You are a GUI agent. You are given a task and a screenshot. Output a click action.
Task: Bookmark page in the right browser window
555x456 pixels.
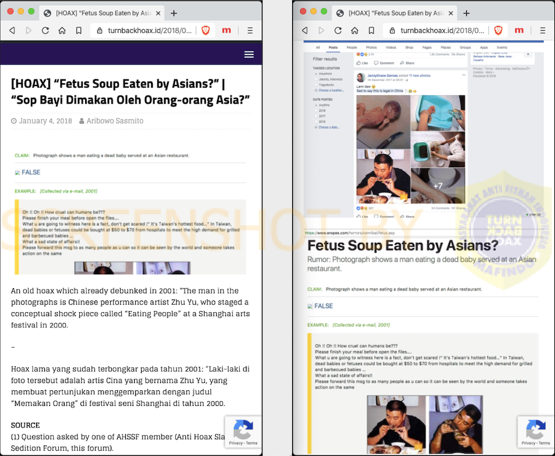371,30
